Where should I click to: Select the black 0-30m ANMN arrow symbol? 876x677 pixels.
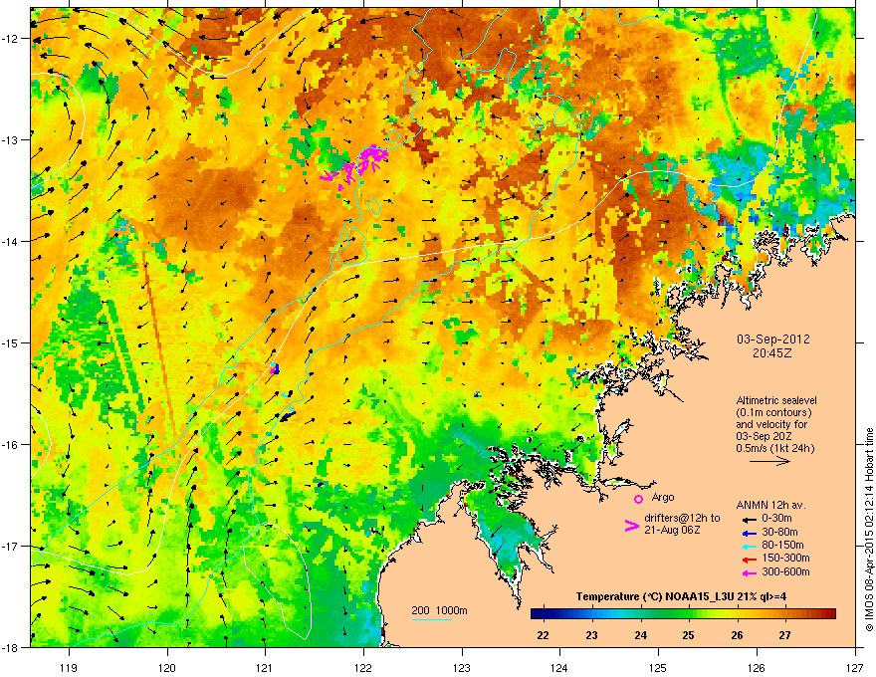point(750,519)
